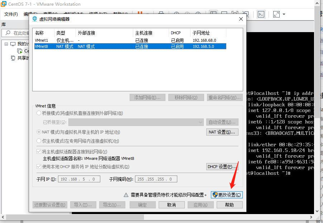
Task: Click the virtual network editor globe icon
Action: (34, 19)
